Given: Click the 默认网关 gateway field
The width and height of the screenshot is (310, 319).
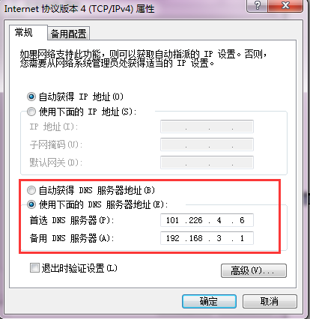Looking at the screenshot, I should [x=207, y=162].
